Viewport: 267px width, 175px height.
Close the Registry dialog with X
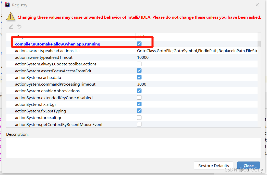pos(257,5)
